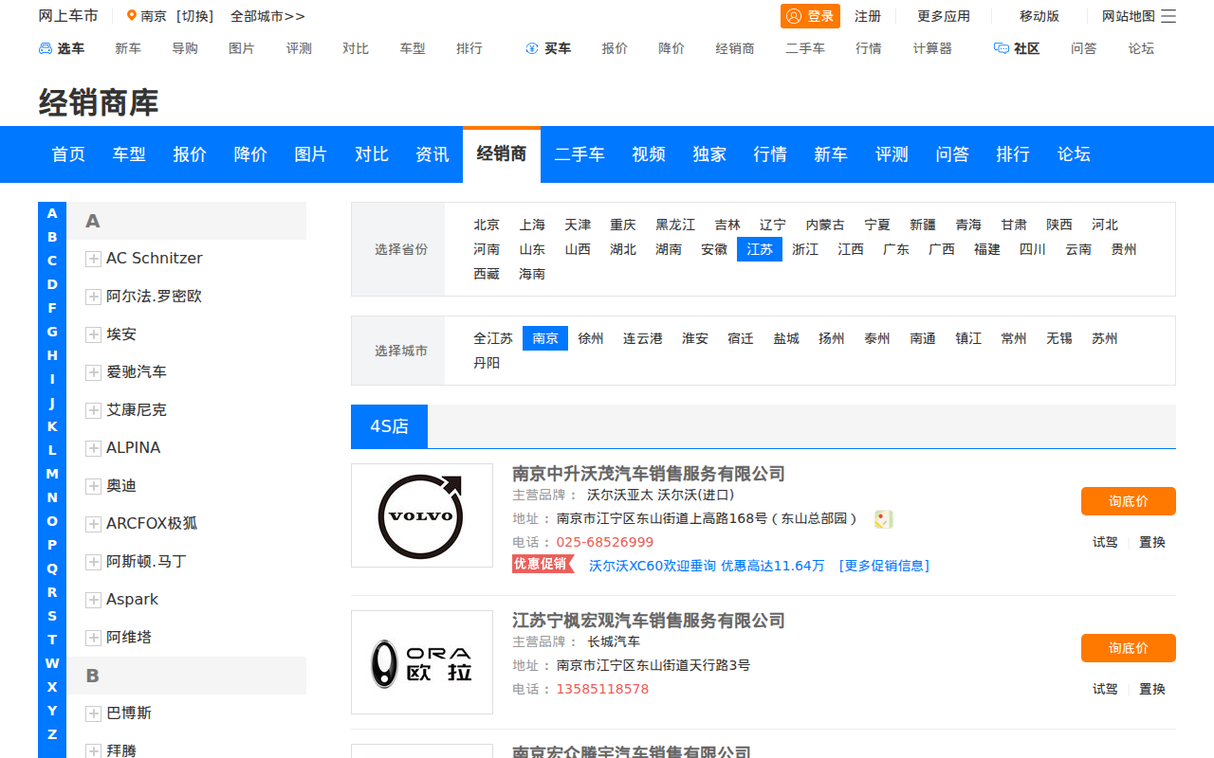The width and height of the screenshot is (1214, 758).
Task: Open 江苏宁枫宏观汽车销售服务有限公司 dealer title
Action: (649, 621)
